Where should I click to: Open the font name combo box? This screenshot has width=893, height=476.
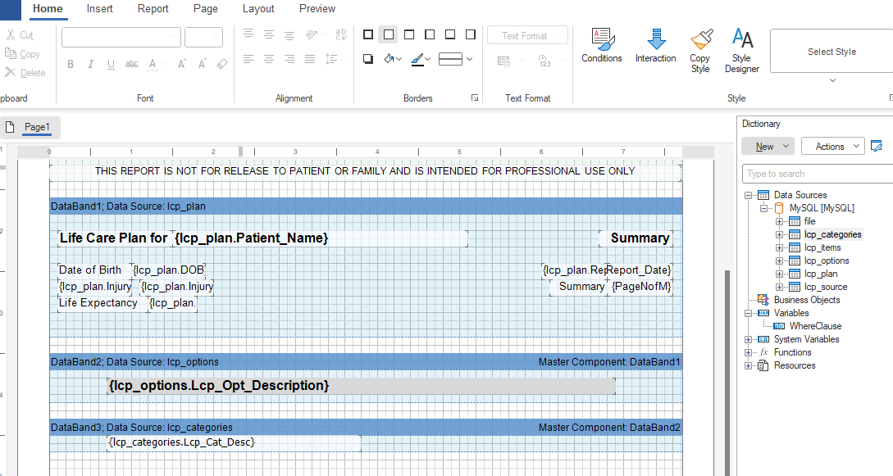pyautogui.click(x=121, y=37)
